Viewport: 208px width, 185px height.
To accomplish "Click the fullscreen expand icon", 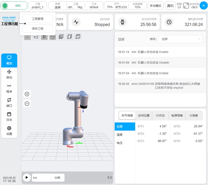I will point(186,6).
